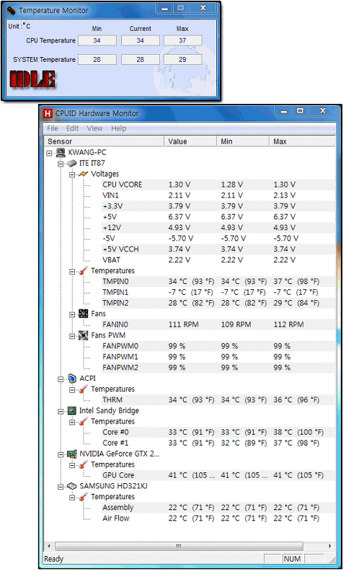Click the Fans PWM icon
This screenshot has height=574, width=346.
(x=84, y=335)
